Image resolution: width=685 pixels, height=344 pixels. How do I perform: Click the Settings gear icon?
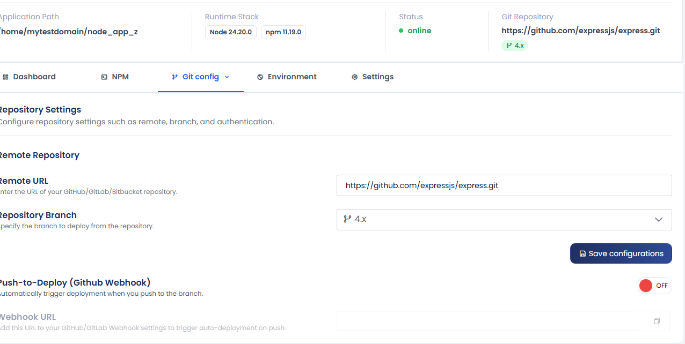(x=354, y=77)
